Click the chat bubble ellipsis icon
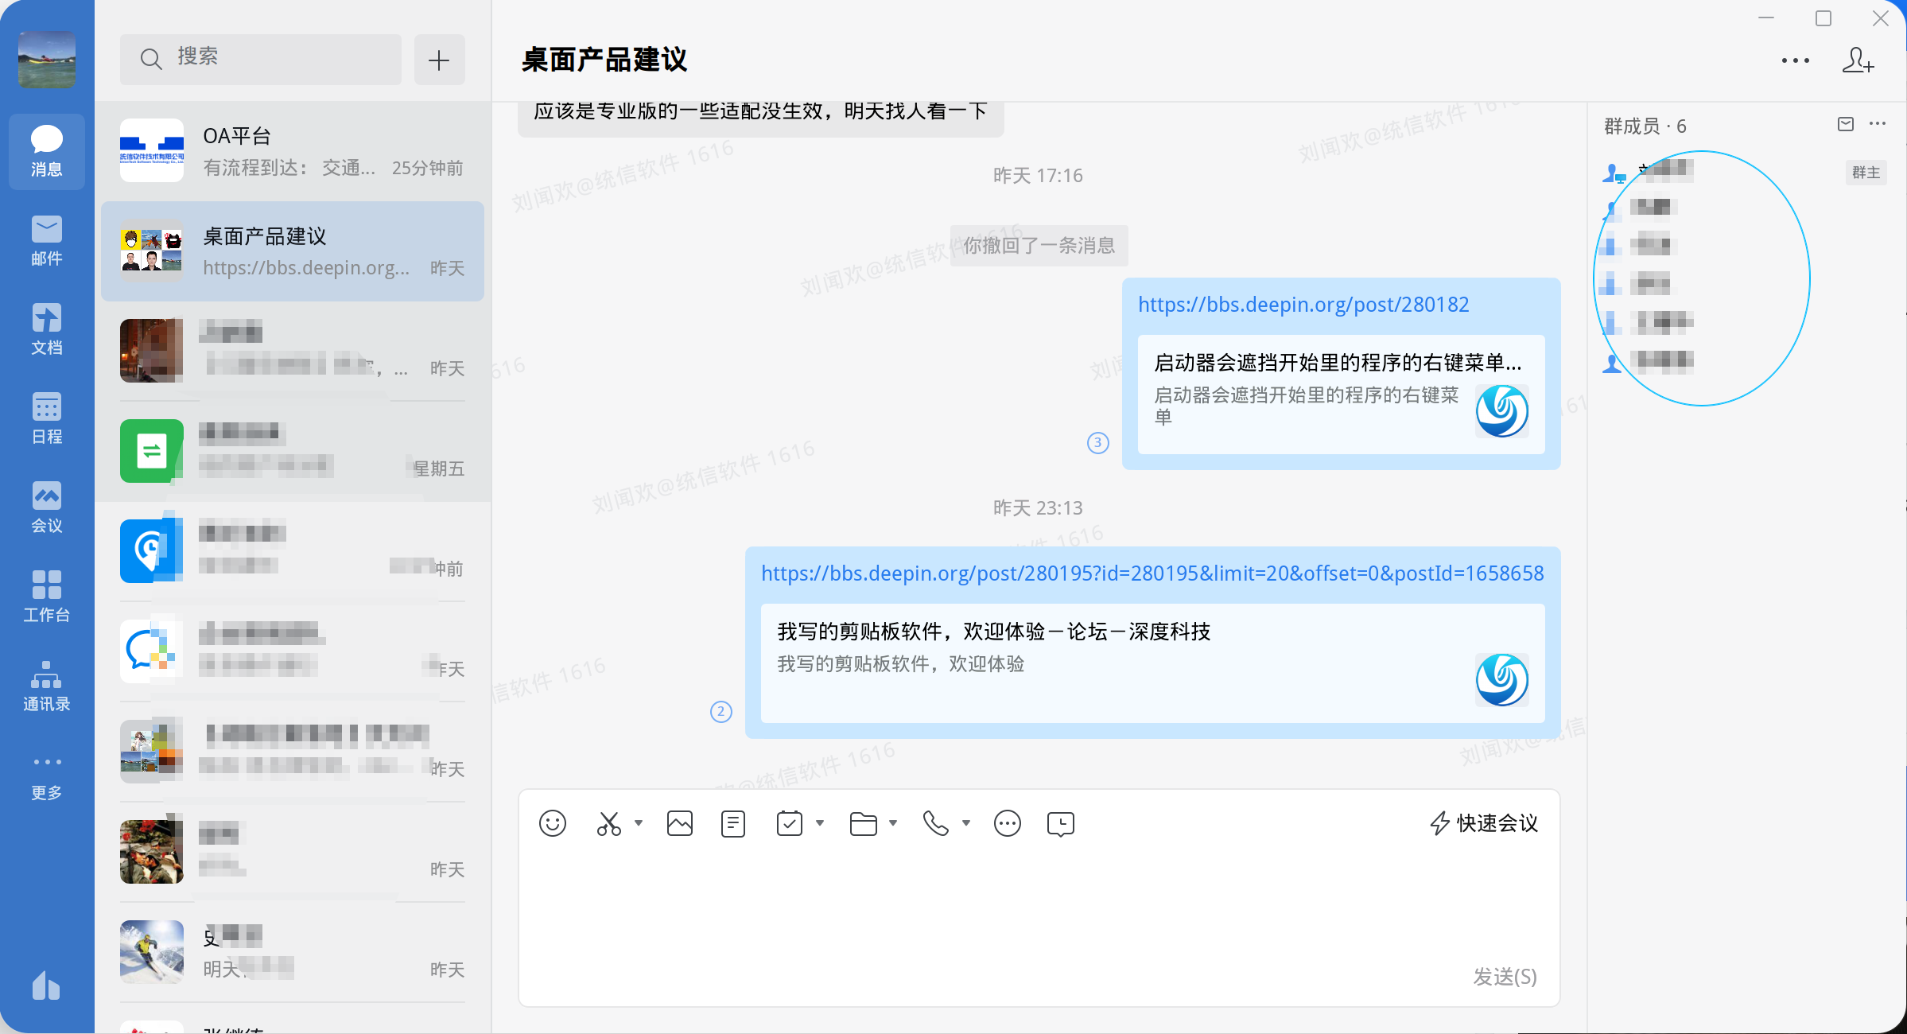1907x1034 pixels. 1008,823
